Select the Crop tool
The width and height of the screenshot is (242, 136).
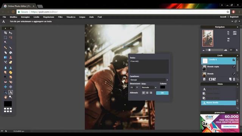(x=5, y=33)
